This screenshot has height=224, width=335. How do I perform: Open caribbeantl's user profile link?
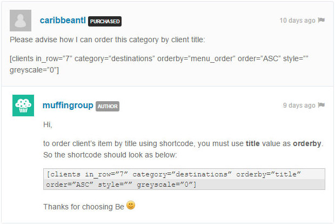pyautogui.click(x=63, y=21)
